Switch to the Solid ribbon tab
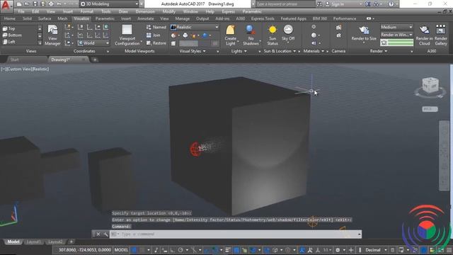 pos(27,18)
